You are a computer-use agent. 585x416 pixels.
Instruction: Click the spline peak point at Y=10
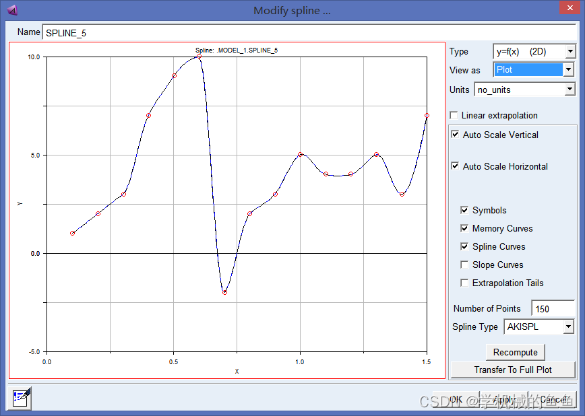tap(199, 57)
